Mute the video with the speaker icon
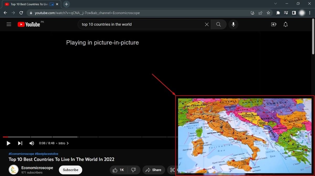The height and width of the screenshot is (176, 315). 31,143
